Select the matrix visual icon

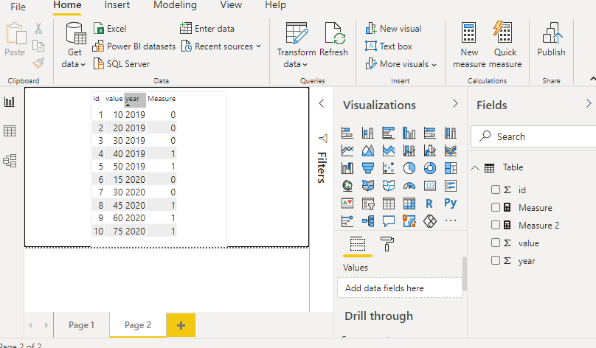409,203
